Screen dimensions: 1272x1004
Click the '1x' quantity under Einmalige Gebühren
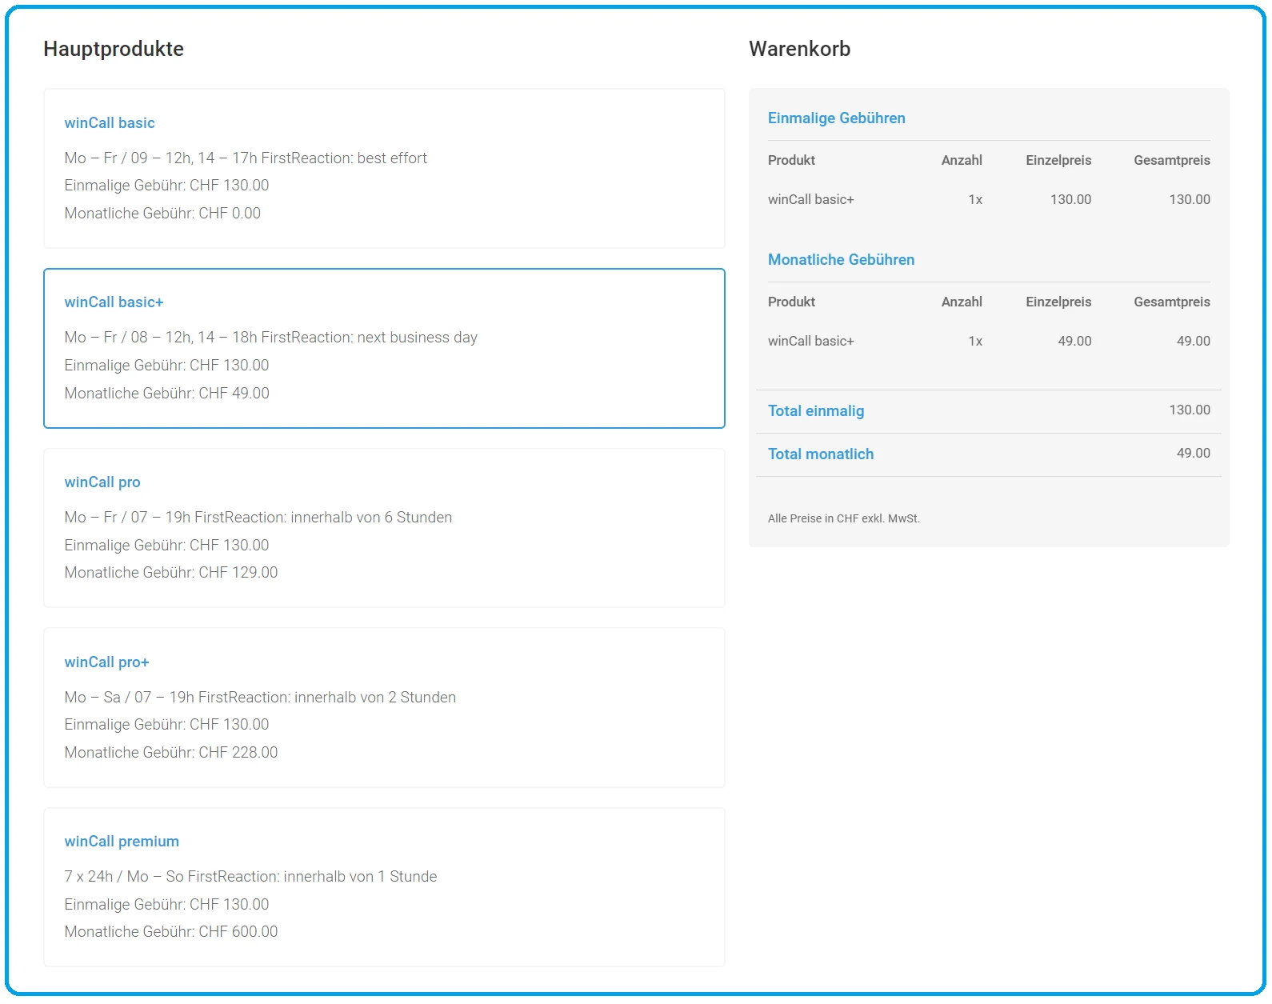[x=975, y=200]
